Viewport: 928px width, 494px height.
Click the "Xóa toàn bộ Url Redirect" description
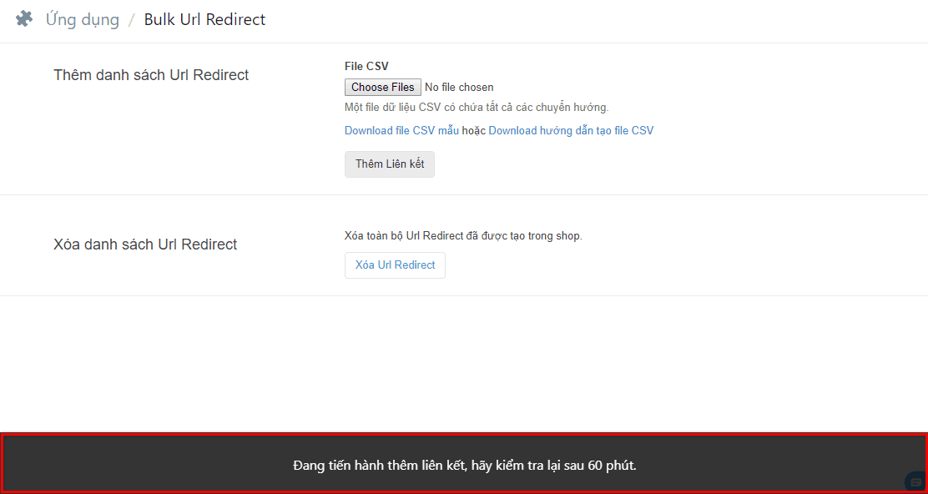coord(463,235)
